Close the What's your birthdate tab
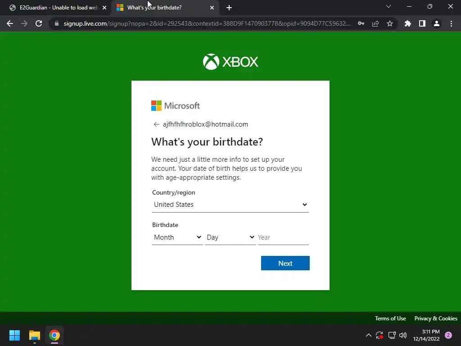 pos(212,8)
